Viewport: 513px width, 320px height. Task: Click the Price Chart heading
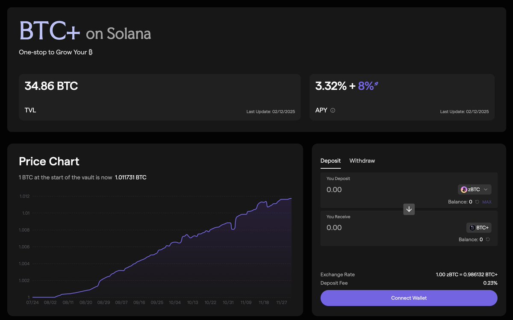click(x=49, y=161)
